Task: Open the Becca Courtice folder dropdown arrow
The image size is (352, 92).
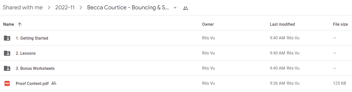Action: (x=175, y=8)
